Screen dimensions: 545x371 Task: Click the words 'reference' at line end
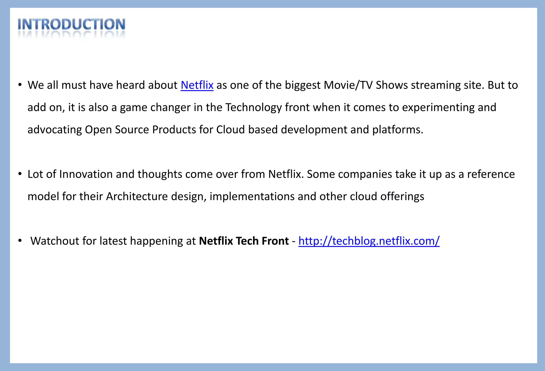point(491,174)
